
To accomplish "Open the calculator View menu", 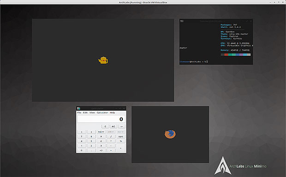I will [92, 112].
